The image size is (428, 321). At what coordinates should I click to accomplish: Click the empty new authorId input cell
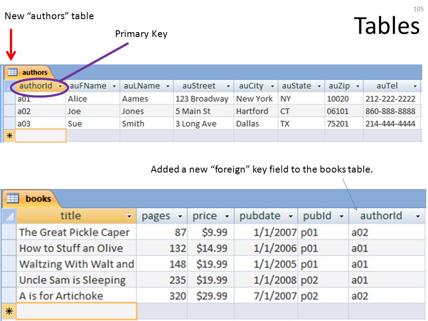point(41,136)
